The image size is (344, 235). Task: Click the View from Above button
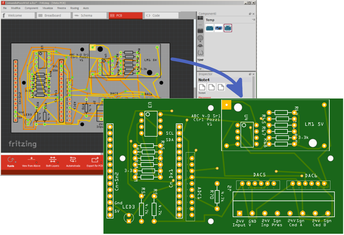[31, 162]
